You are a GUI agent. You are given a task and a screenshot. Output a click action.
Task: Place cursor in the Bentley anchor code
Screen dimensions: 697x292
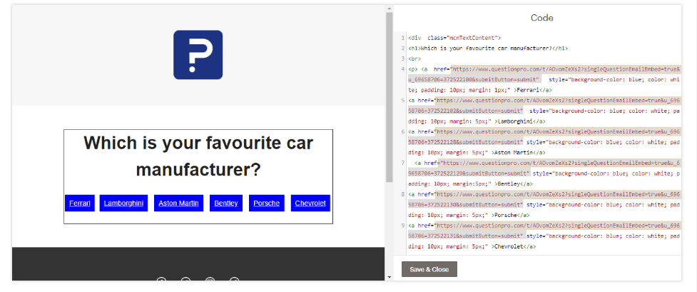(x=544, y=173)
